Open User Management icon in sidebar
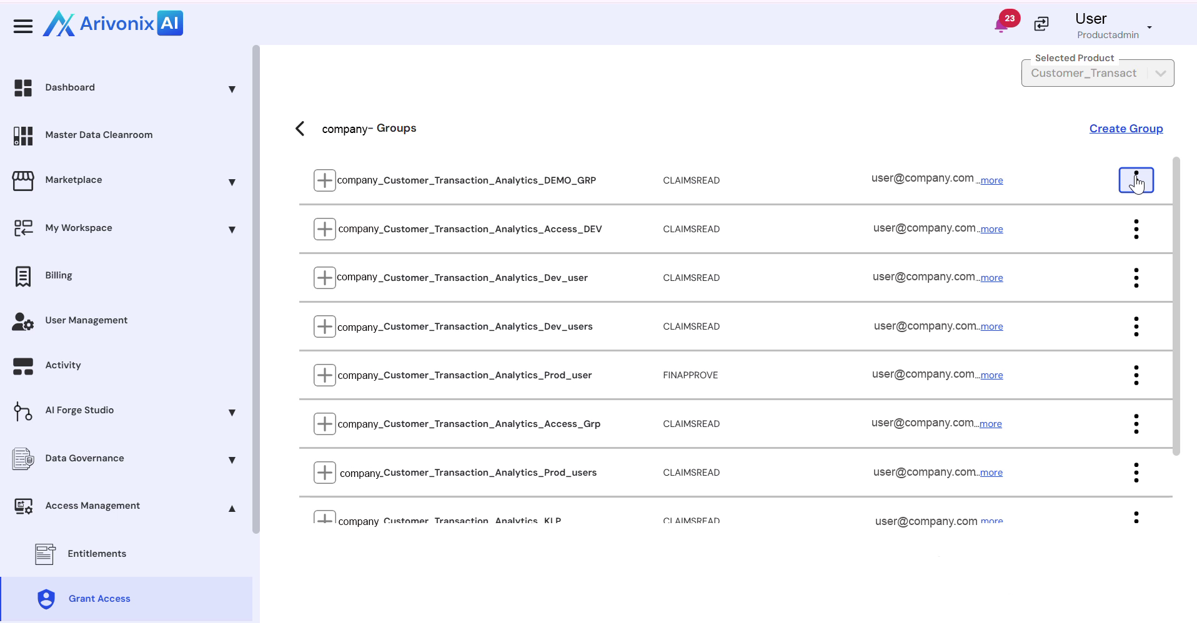Image resolution: width=1197 pixels, height=623 pixels. (x=23, y=321)
